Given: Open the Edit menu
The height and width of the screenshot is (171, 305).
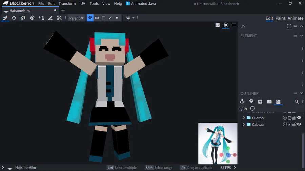Looking at the screenshot, I should pyautogui.click(x=52, y=3).
